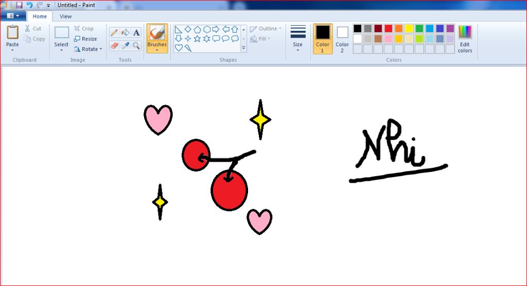Choose the cloud callout shape
Image resolution: width=527 pixels, height=286 pixels.
[235, 39]
